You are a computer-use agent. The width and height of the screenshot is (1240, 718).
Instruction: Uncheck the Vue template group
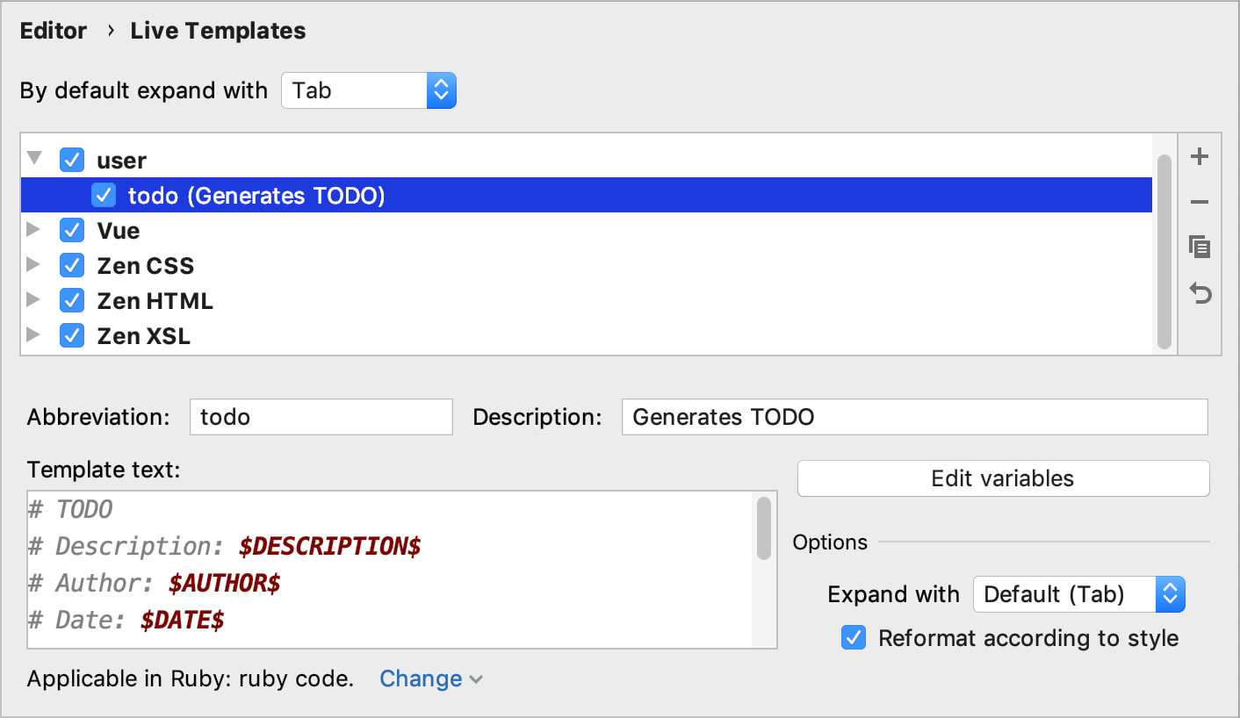point(71,230)
